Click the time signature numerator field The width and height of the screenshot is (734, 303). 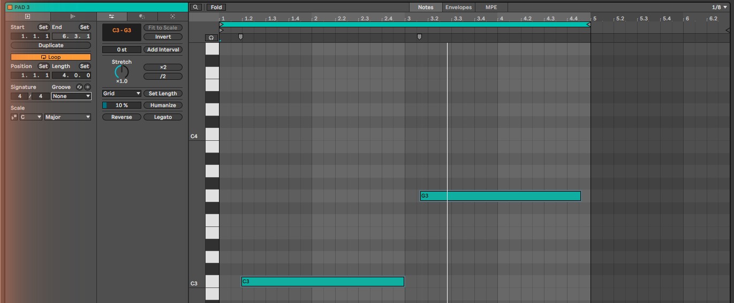point(19,96)
